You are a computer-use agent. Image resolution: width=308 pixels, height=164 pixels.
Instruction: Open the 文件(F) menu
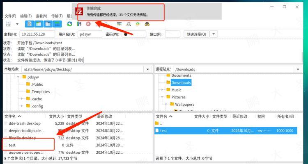pos(10,16)
